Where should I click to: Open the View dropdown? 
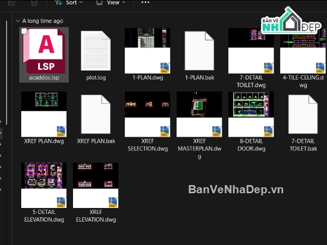point(111,3)
